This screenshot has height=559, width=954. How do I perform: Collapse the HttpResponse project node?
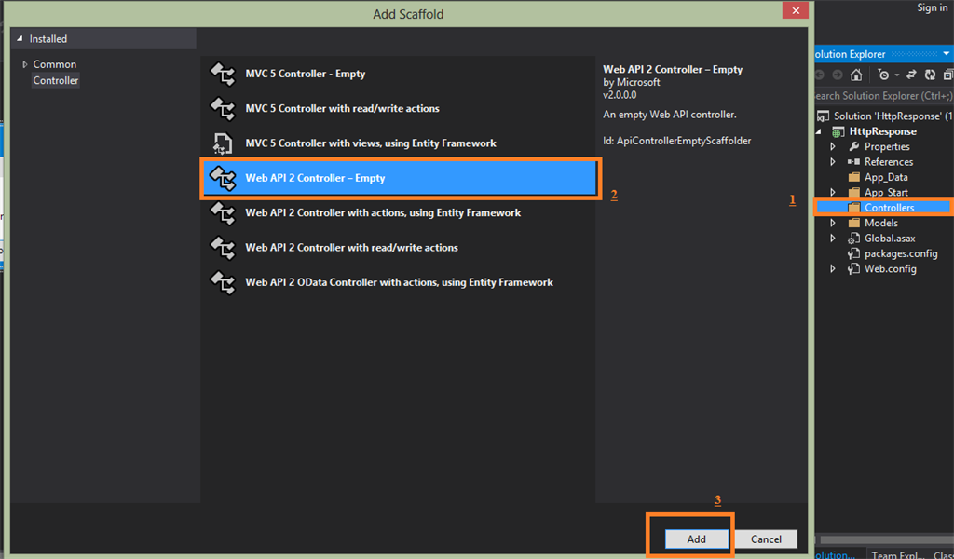tap(818, 131)
